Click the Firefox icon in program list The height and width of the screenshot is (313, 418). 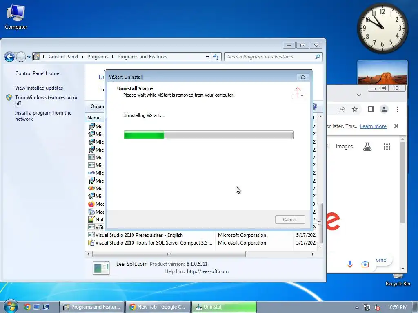click(91, 204)
